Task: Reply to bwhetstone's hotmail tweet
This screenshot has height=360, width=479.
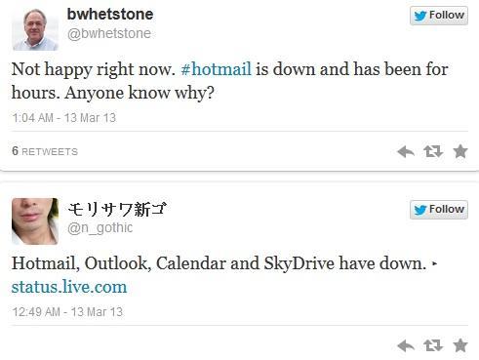Action: 406,151
